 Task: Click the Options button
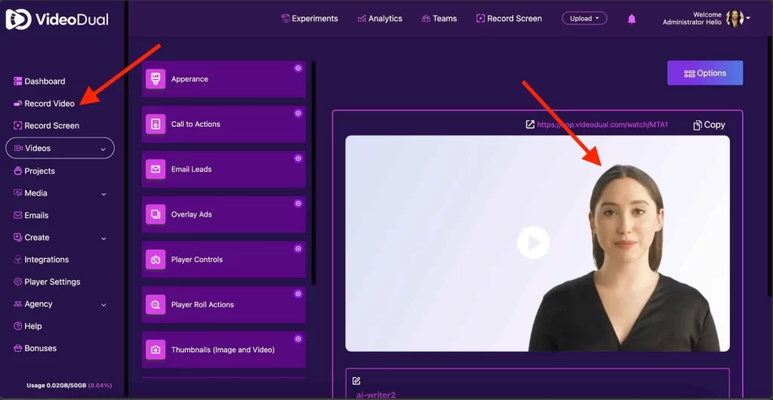coord(704,73)
